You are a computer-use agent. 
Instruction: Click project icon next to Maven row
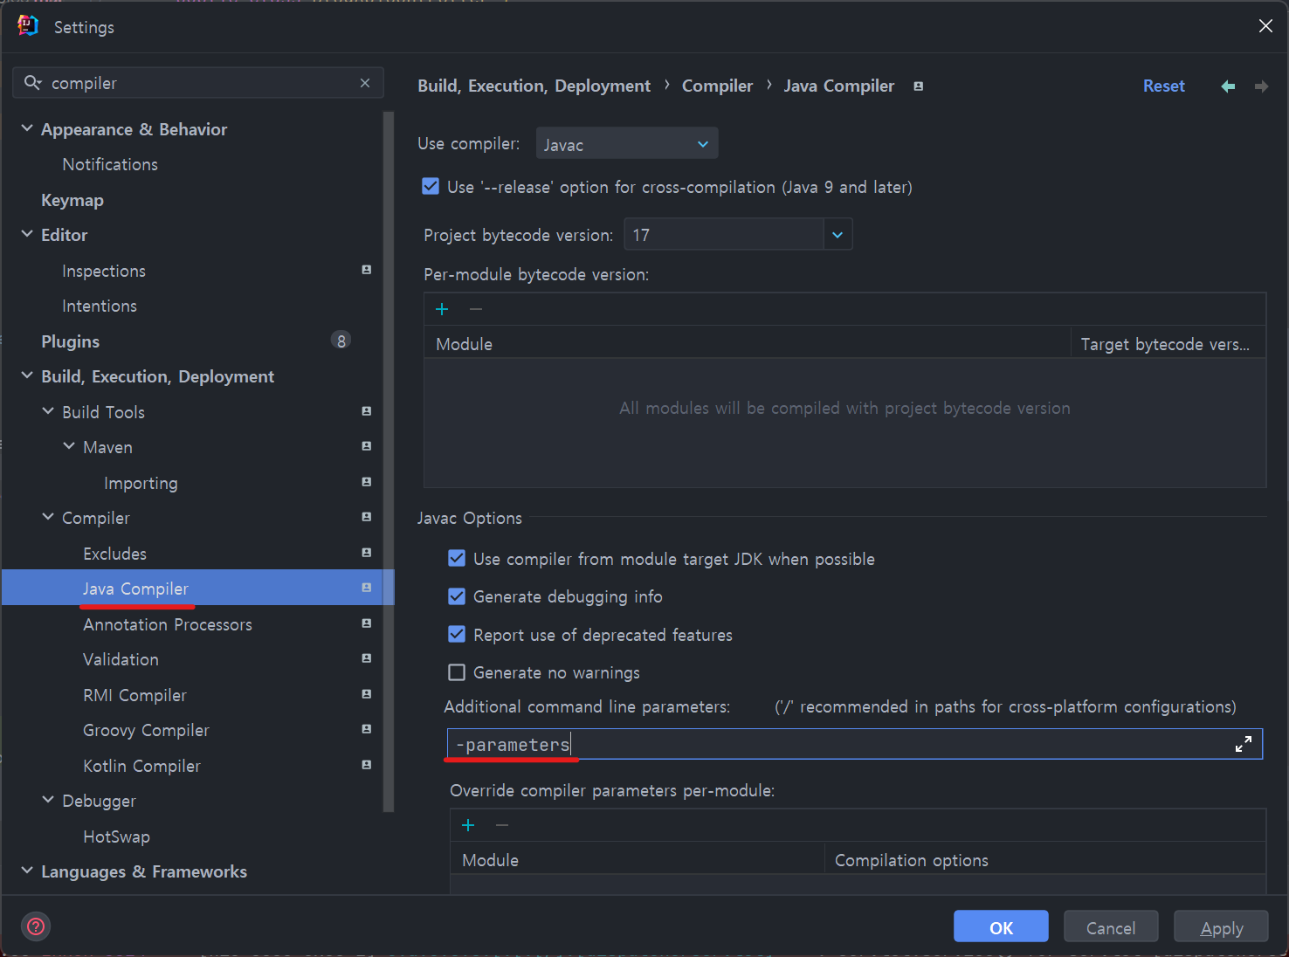(x=367, y=446)
